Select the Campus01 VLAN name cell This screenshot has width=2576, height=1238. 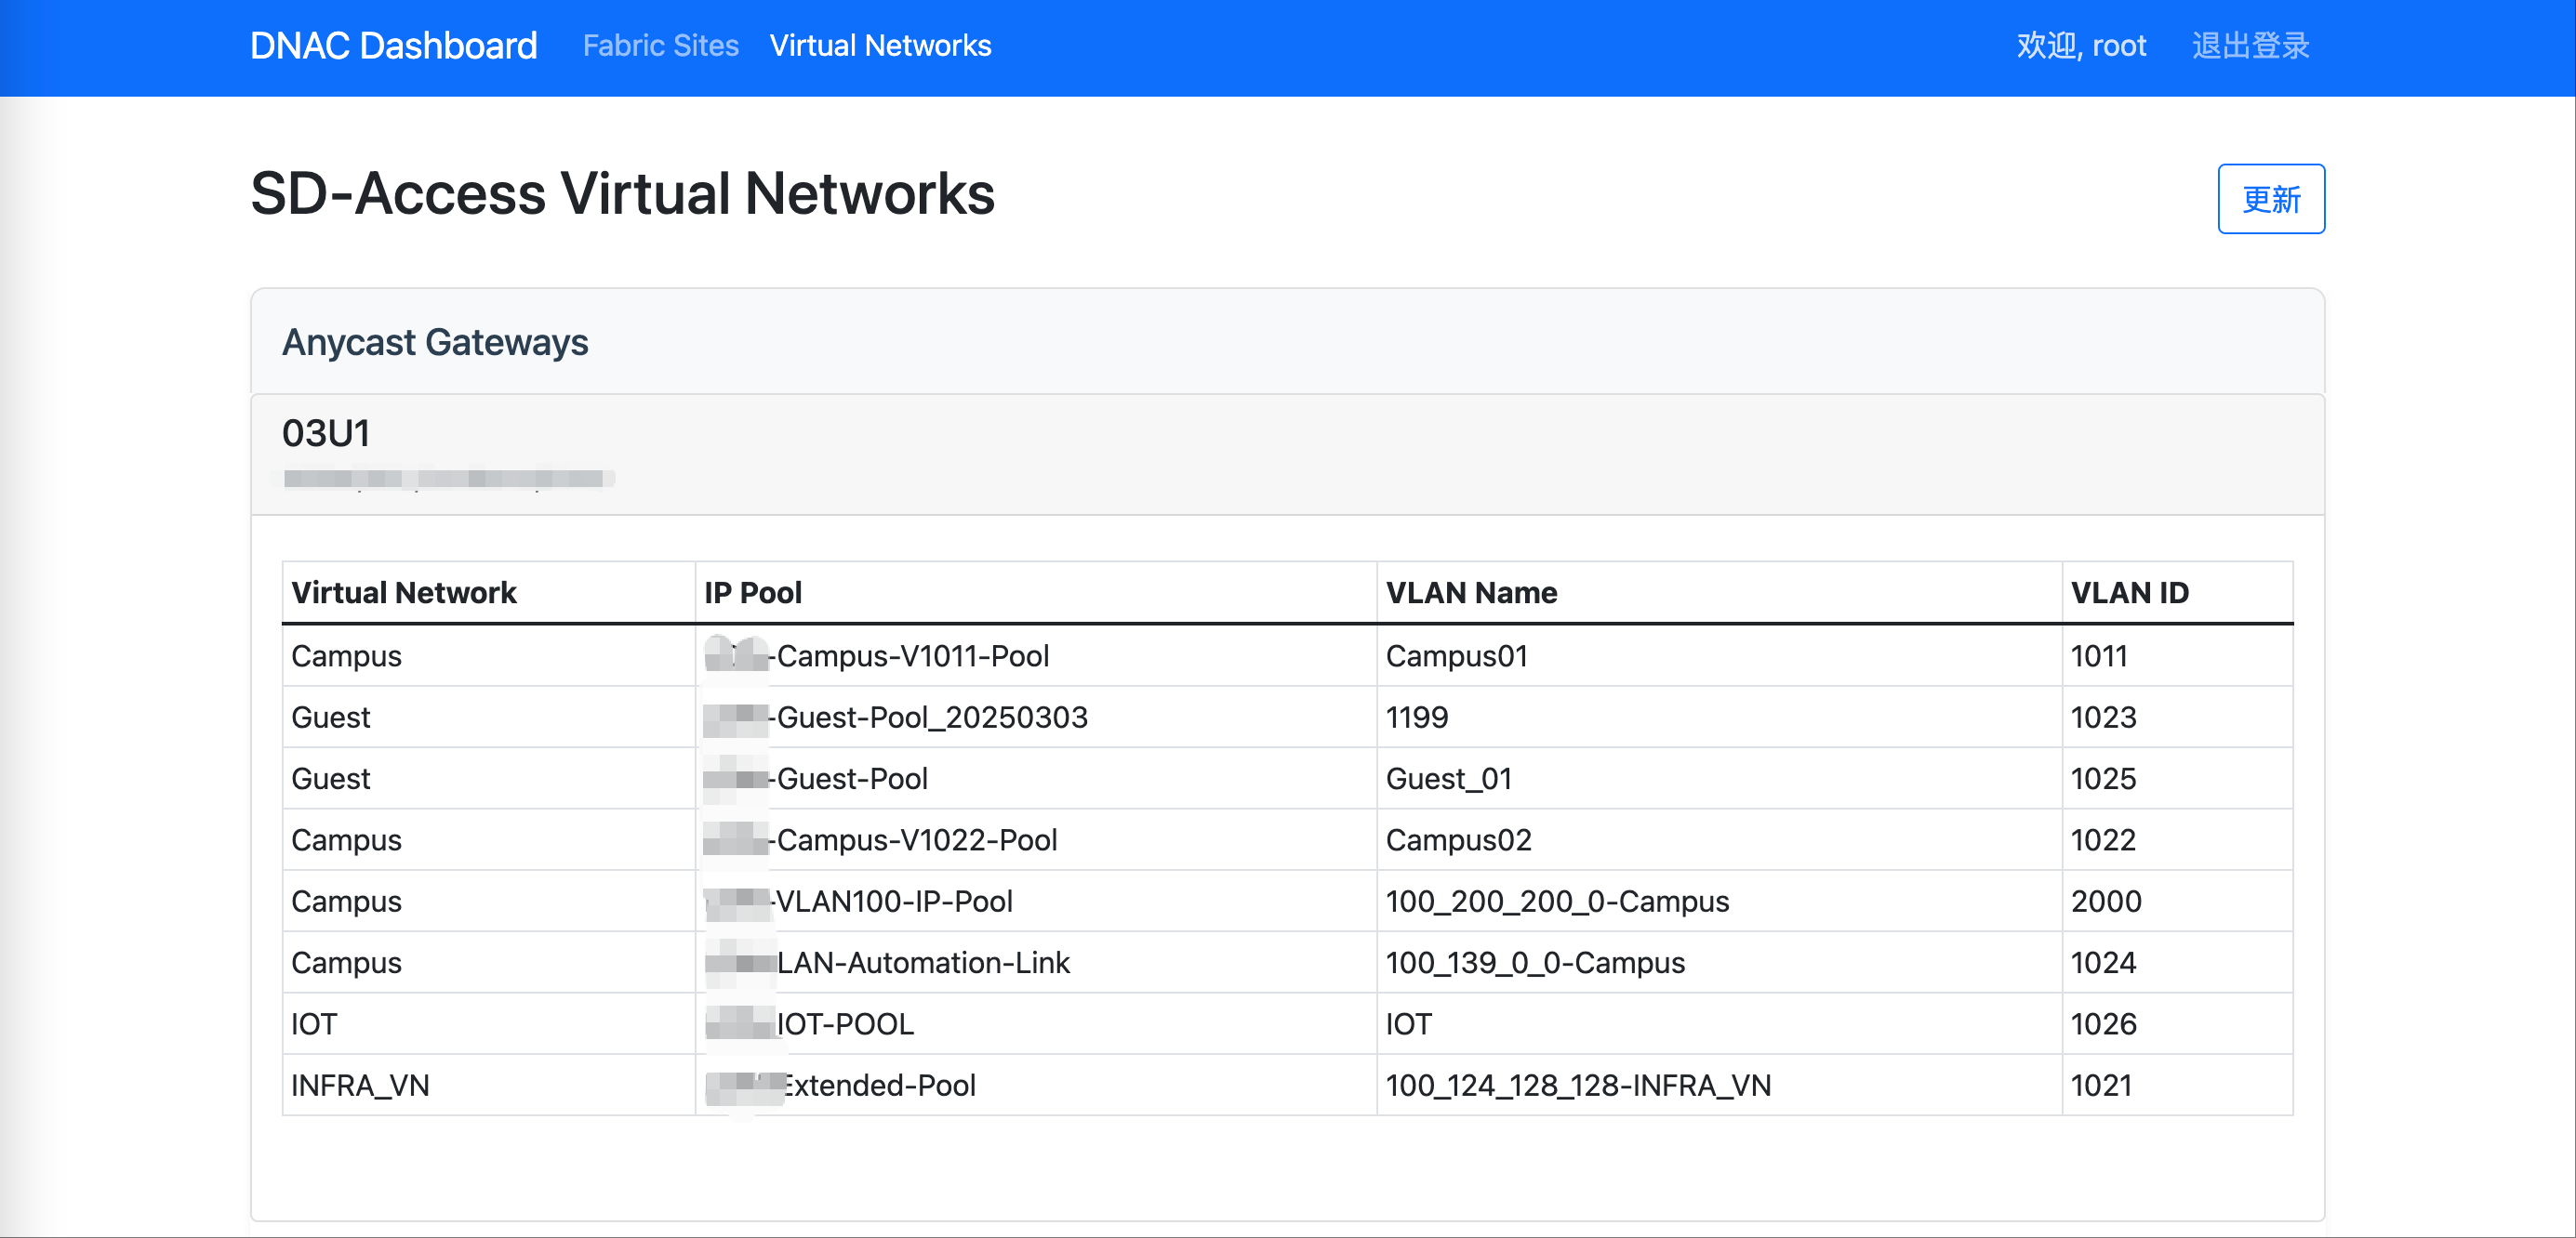point(1719,656)
